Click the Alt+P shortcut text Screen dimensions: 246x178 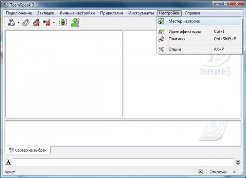[219, 49]
